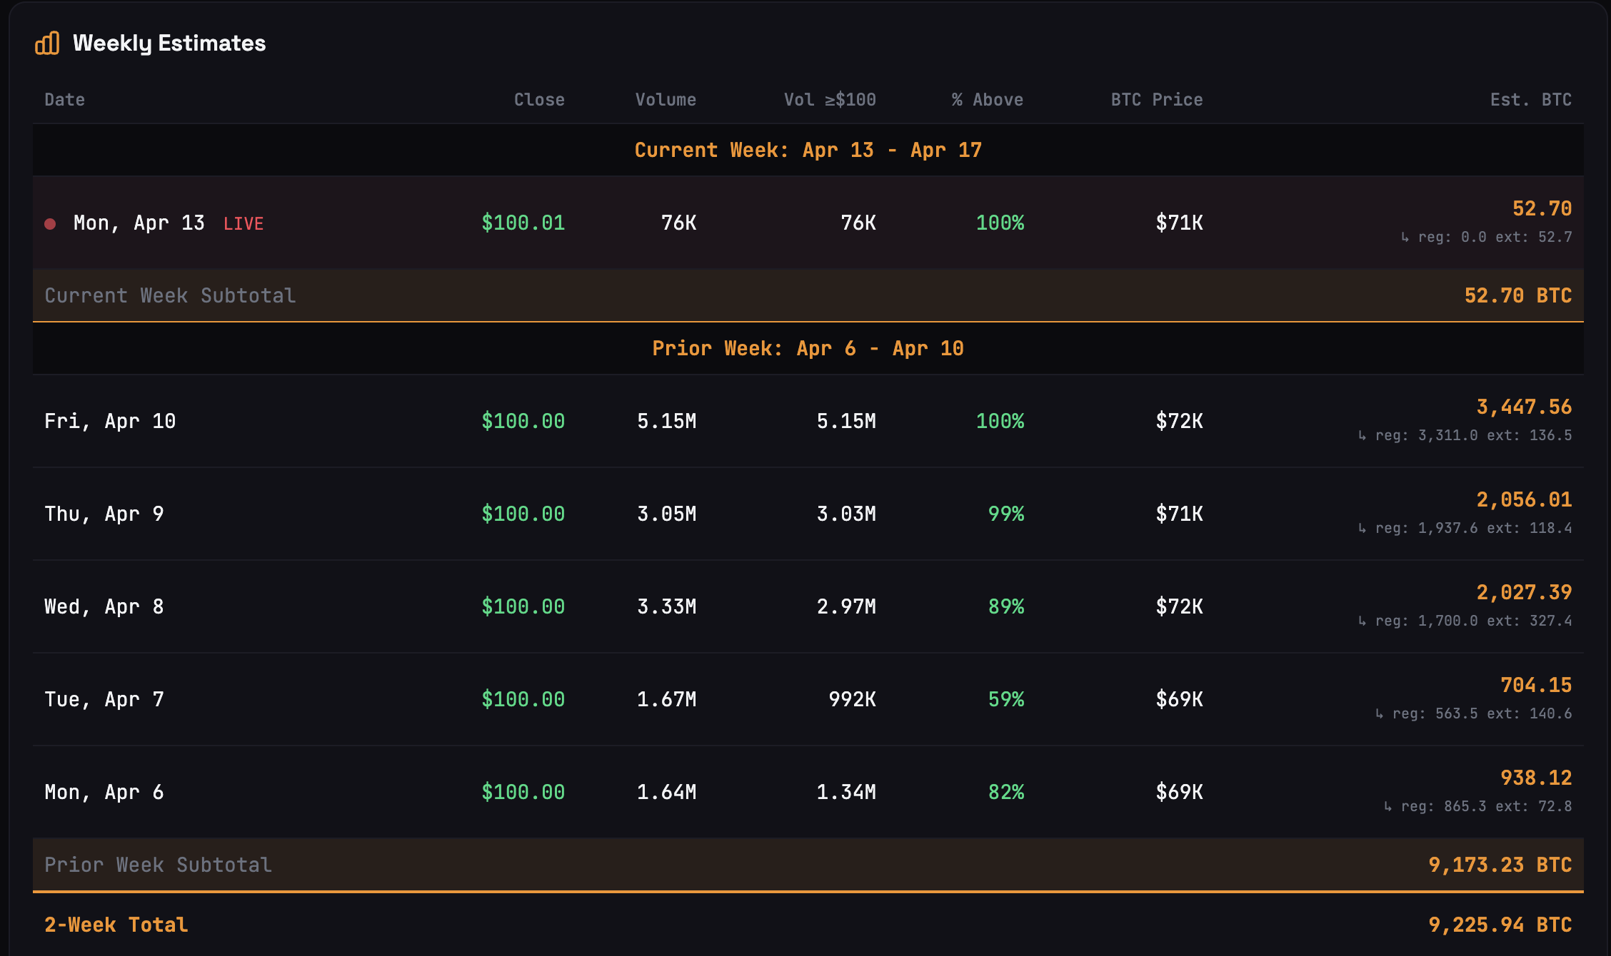Image resolution: width=1611 pixels, height=956 pixels.
Task: Click the Prior Week Subtotal row
Action: point(158,865)
